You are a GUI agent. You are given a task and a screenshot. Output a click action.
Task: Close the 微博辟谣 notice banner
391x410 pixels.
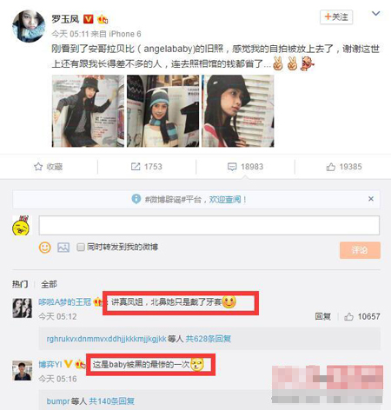(x=371, y=199)
